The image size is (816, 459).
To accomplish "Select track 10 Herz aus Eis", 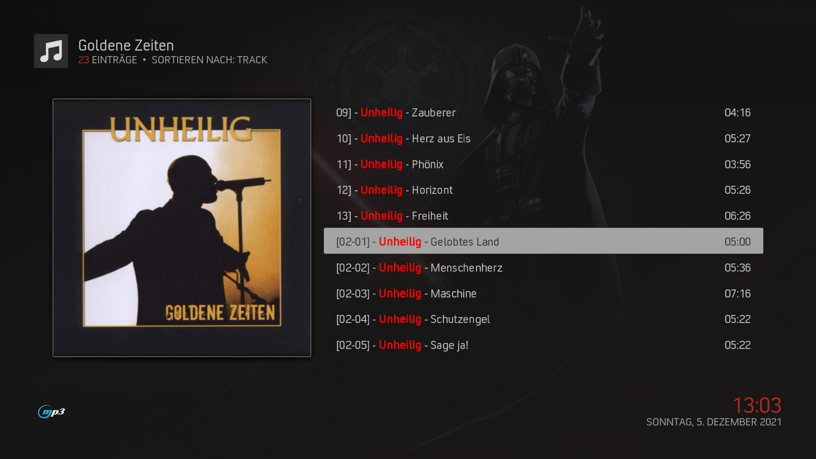I will click(x=543, y=139).
